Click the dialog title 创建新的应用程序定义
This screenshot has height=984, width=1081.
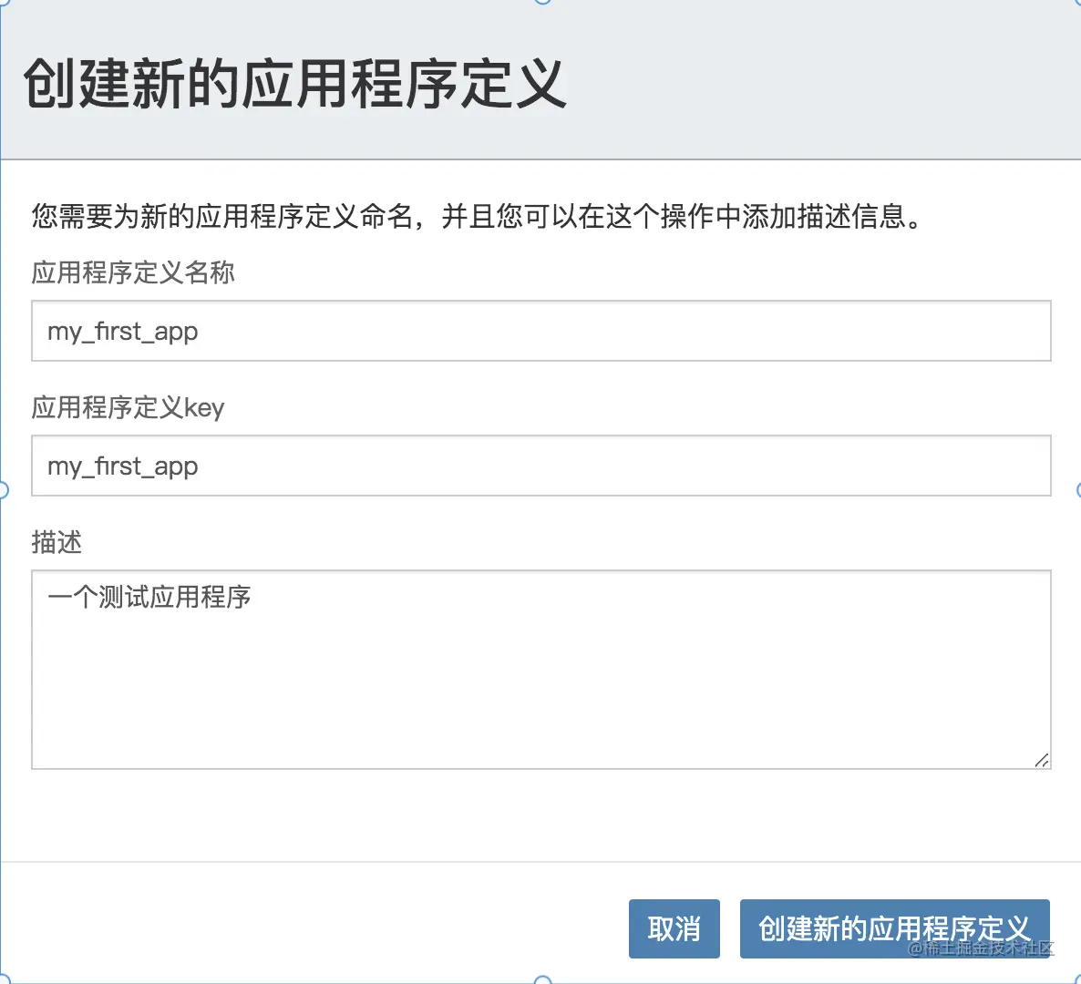pyautogui.click(x=294, y=84)
